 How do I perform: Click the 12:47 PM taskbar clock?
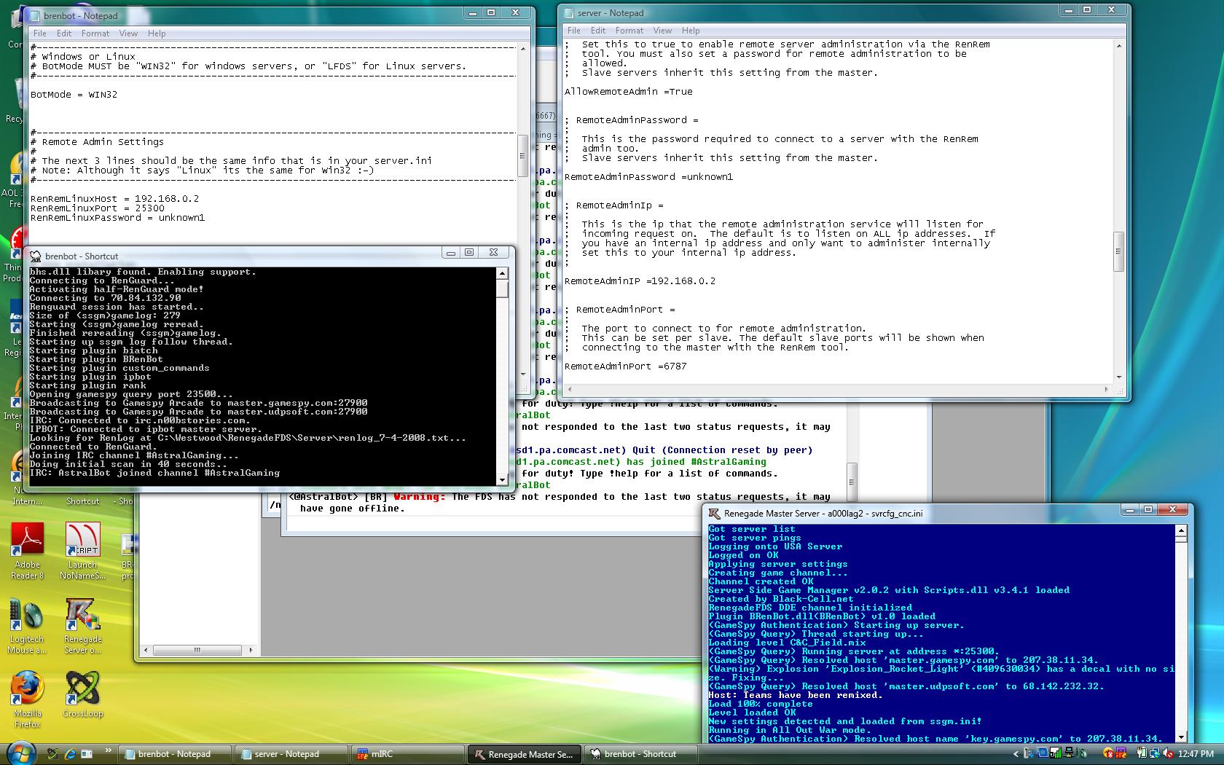click(1196, 754)
